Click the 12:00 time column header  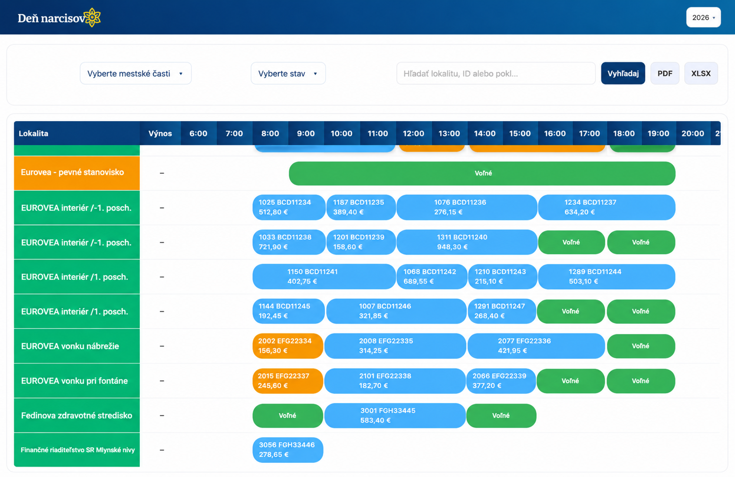pyautogui.click(x=413, y=134)
